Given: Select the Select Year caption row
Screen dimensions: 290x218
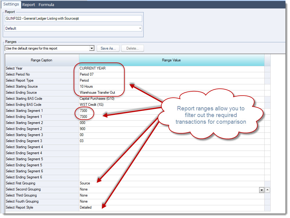Looking at the screenshot, I should [42, 68].
